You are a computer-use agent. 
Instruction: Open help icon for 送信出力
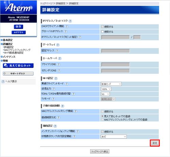54,89
